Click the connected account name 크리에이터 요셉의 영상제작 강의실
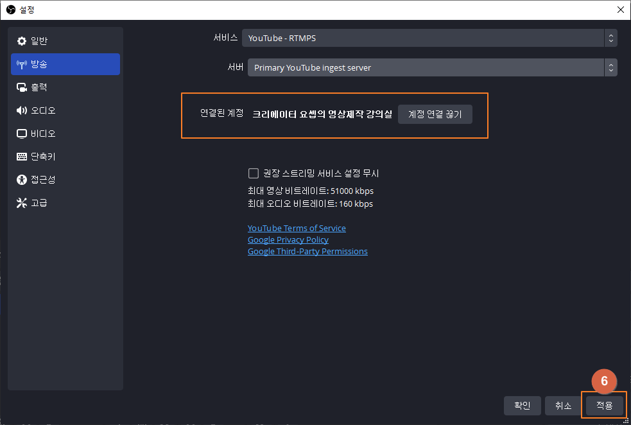 tap(322, 114)
